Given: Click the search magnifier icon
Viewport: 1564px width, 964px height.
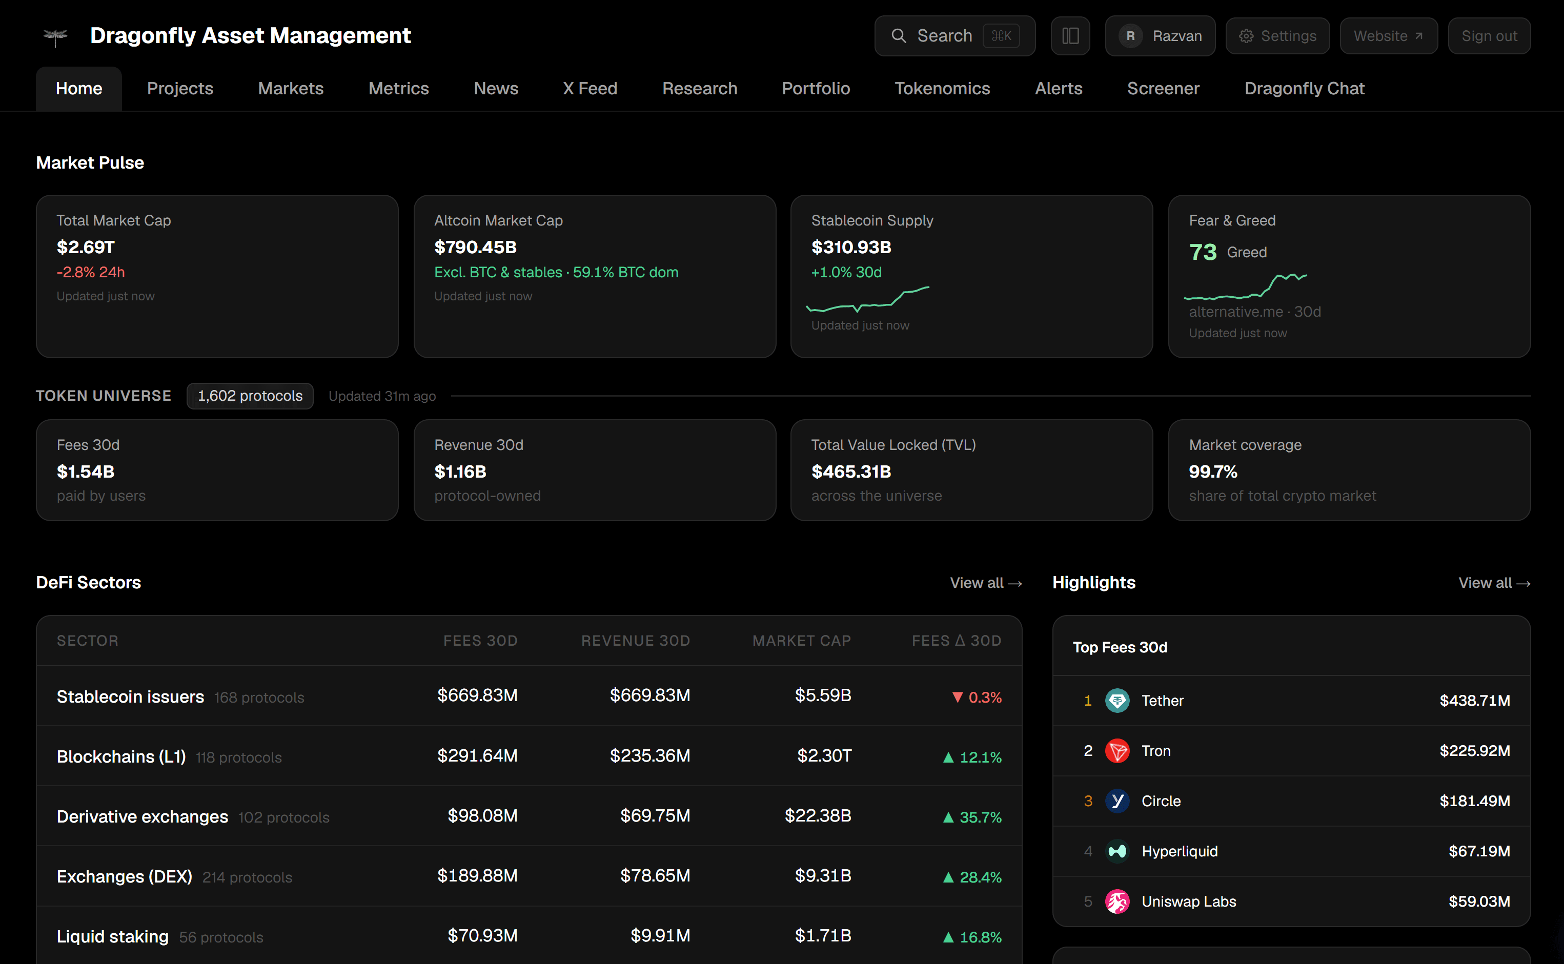Looking at the screenshot, I should (898, 36).
